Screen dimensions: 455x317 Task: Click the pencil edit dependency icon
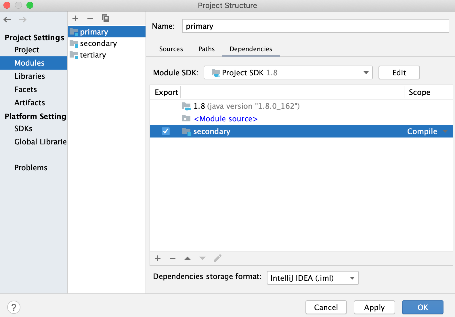point(218,258)
